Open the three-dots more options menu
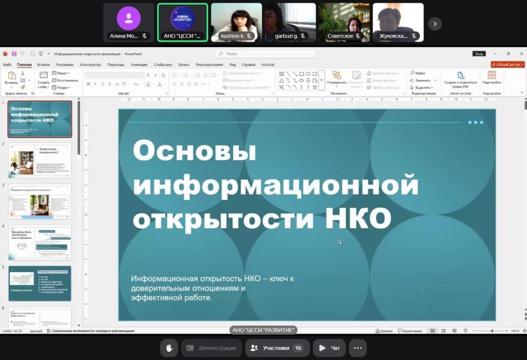The image size is (527, 360). pyautogui.click(x=358, y=348)
